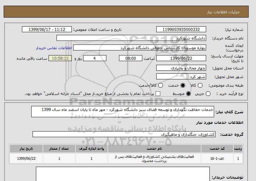Click the delivery city field شهر کرد
The image size is (256, 181).
tap(181, 76)
